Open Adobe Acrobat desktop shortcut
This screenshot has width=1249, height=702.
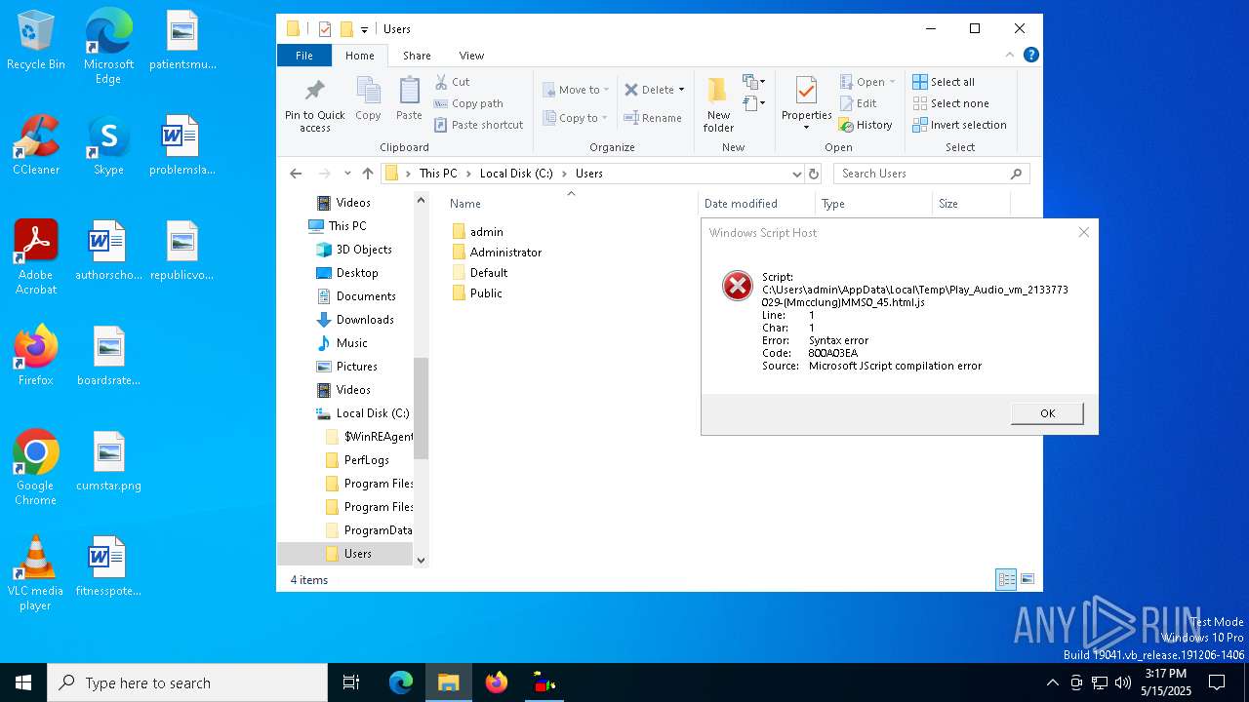35,256
